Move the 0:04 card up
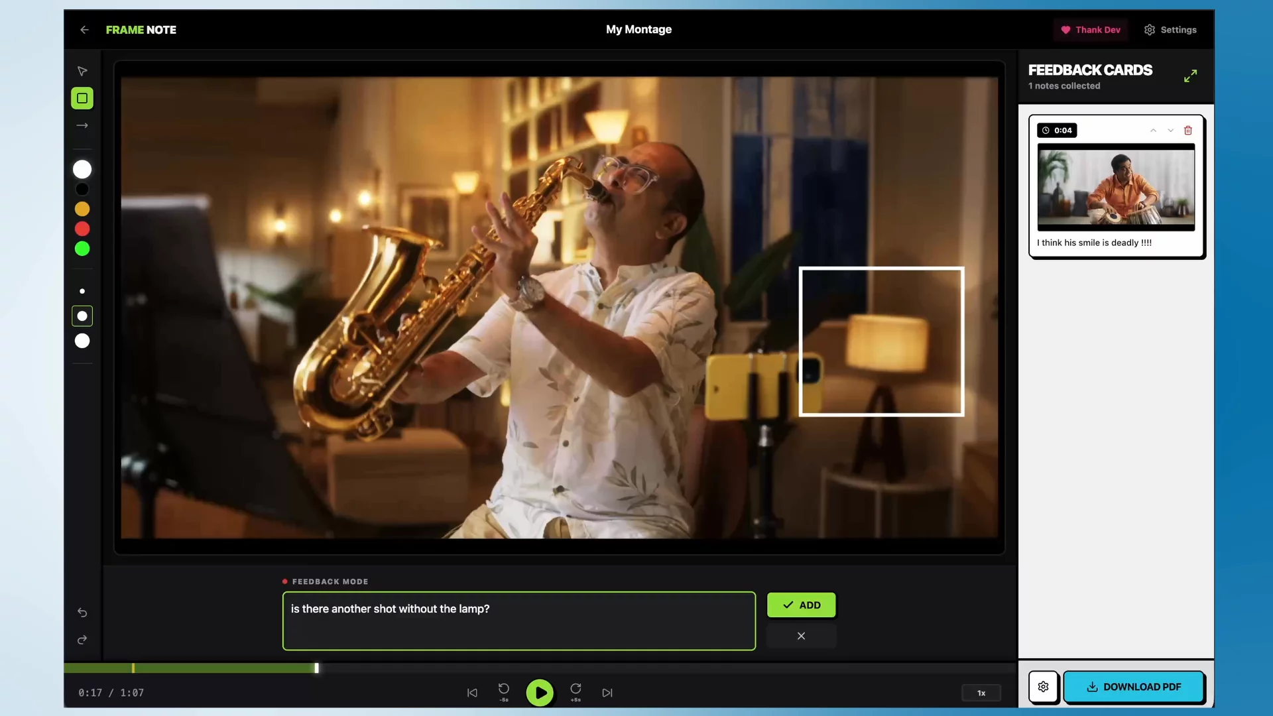Screen dimensions: 1273x716 [x=1153, y=131]
